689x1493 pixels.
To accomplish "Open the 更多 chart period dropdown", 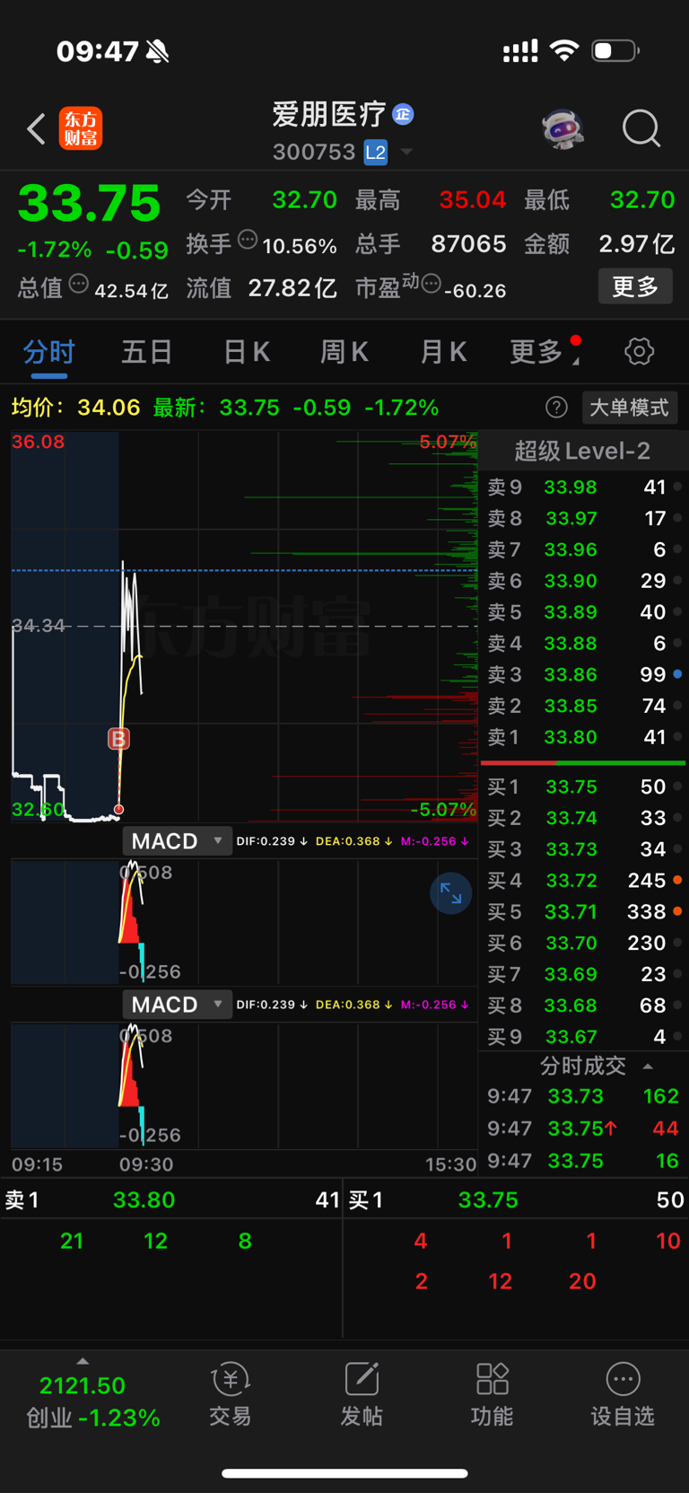I will [544, 352].
